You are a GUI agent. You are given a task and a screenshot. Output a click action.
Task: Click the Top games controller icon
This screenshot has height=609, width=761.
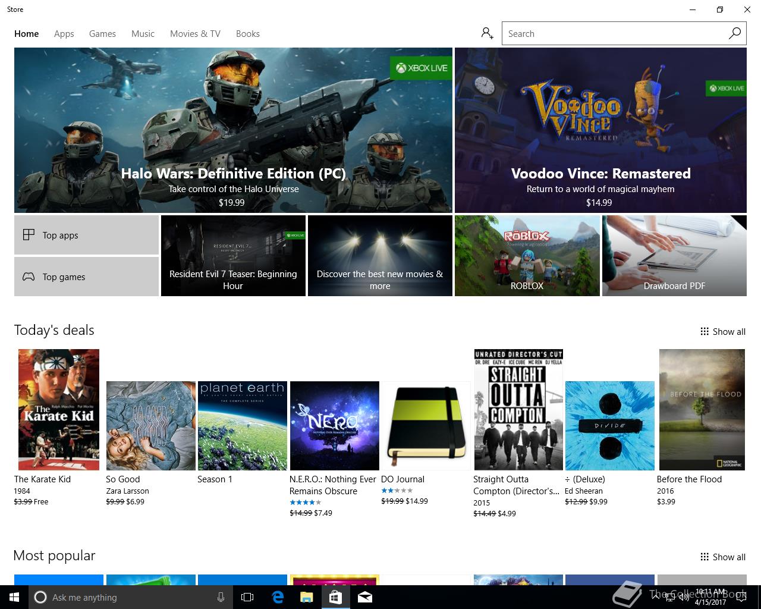tap(29, 277)
